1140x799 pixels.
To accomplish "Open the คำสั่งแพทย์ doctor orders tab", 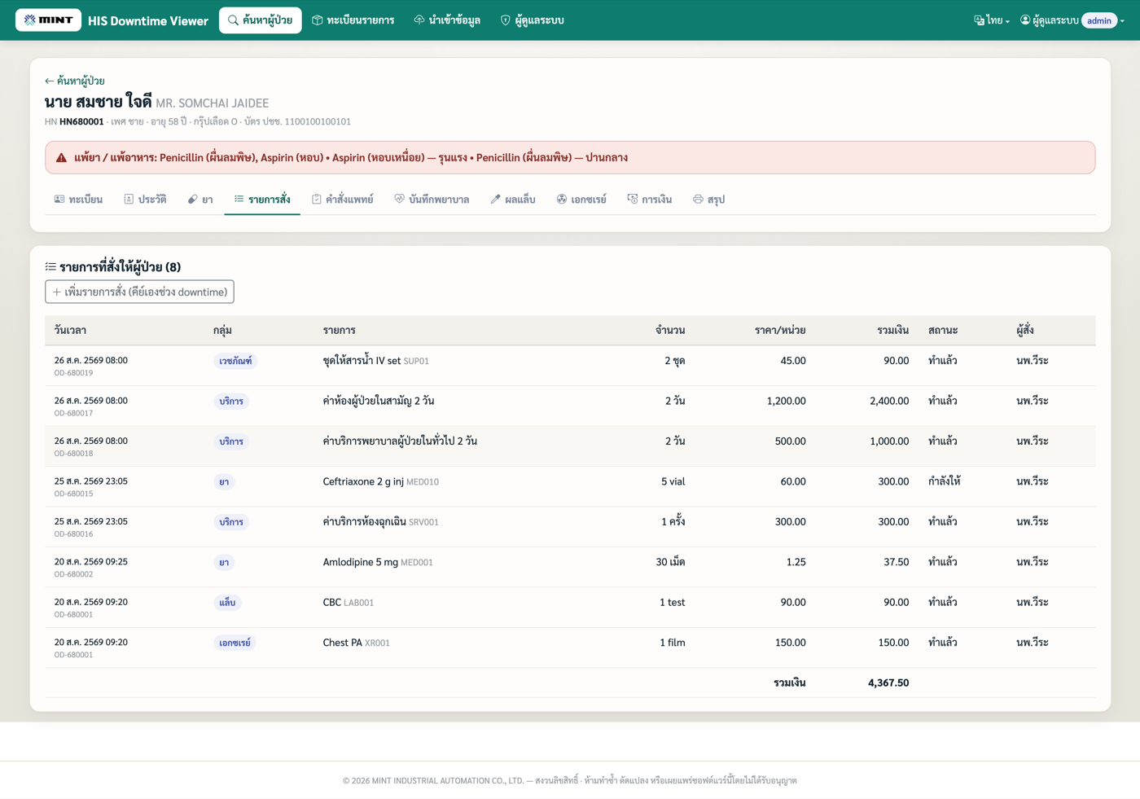I will [343, 200].
